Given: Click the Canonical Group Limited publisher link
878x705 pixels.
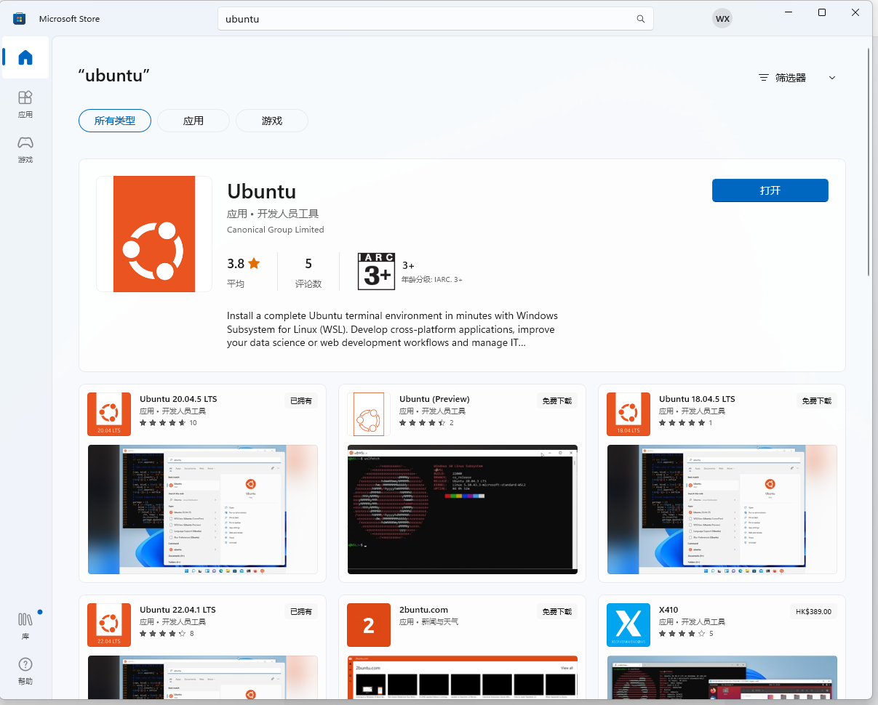Looking at the screenshot, I should pyautogui.click(x=276, y=230).
